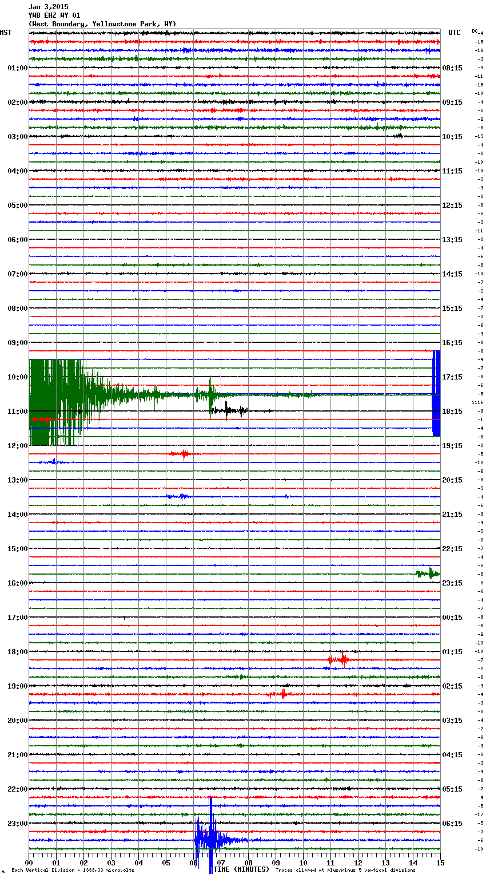Click the '09' minute axis tick

click(x=276, y=863)
